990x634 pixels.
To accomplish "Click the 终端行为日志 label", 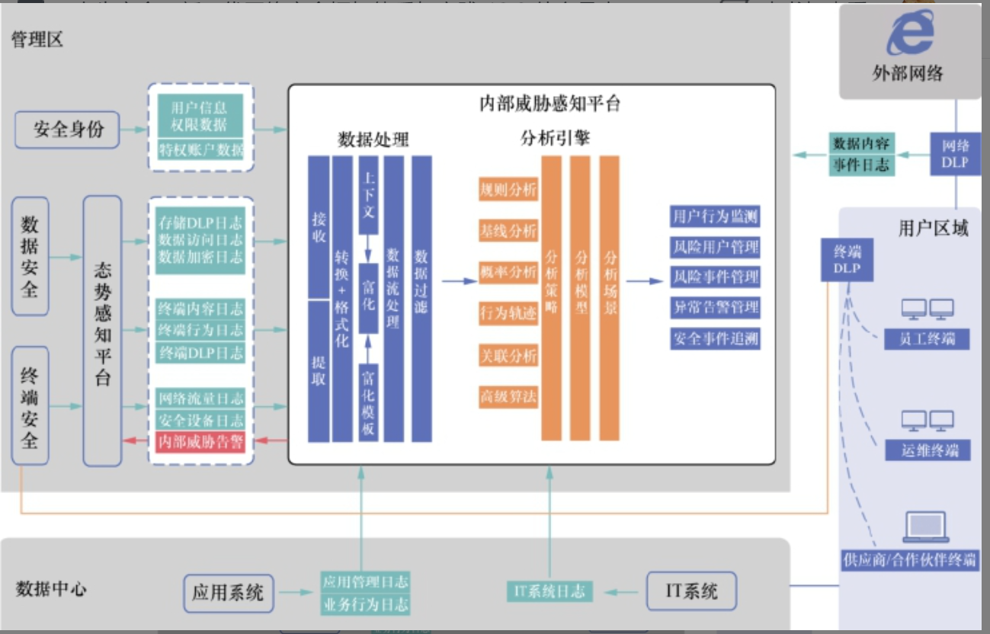I will (200, 331).
